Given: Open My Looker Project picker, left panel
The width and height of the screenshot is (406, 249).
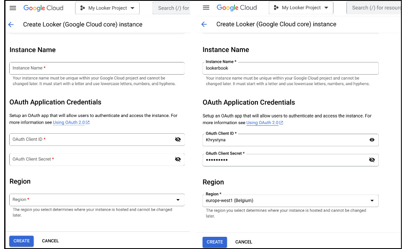Looking at the screenshot, I should (107, 8).
